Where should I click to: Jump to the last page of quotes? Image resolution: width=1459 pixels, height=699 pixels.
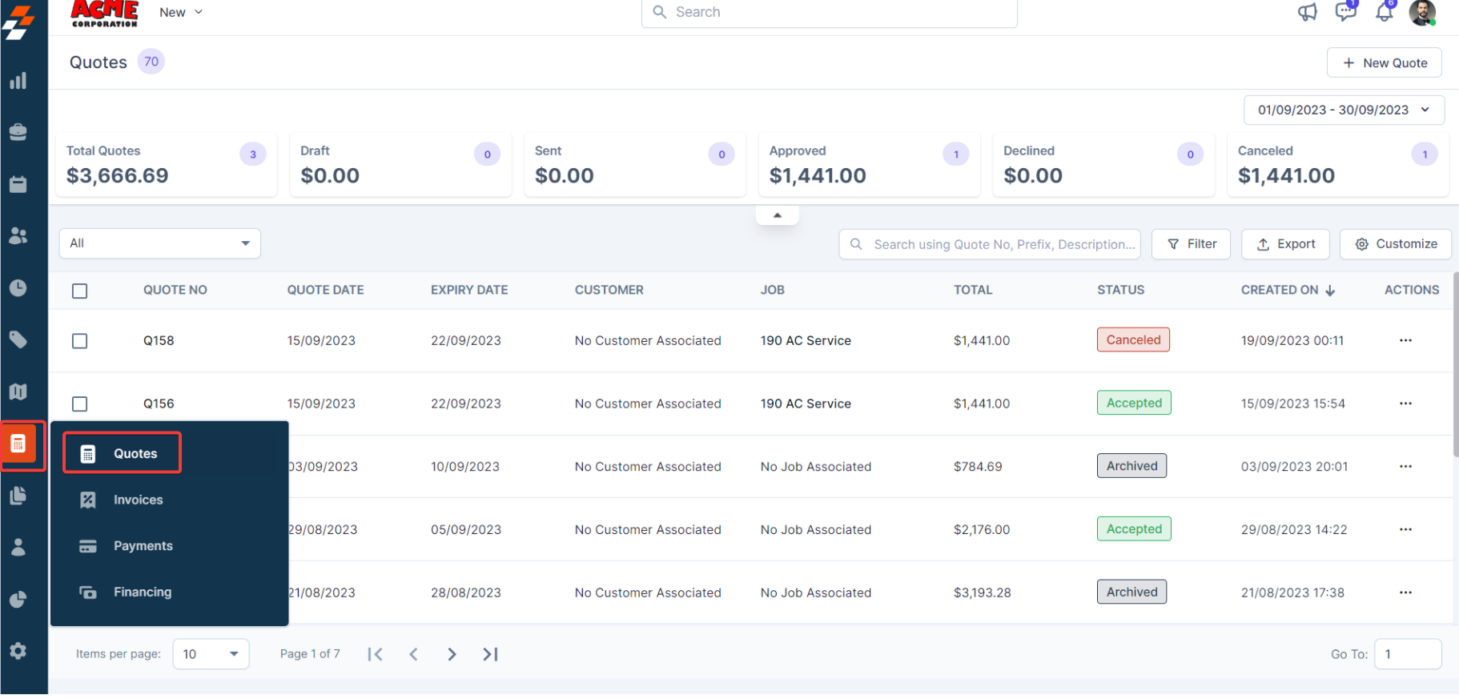(x=490, y=654)
